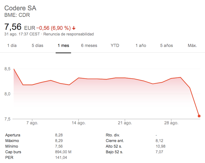Open the Máx. time range tab
This screenshot has height=163, width=205.
[x=192, y=45]
